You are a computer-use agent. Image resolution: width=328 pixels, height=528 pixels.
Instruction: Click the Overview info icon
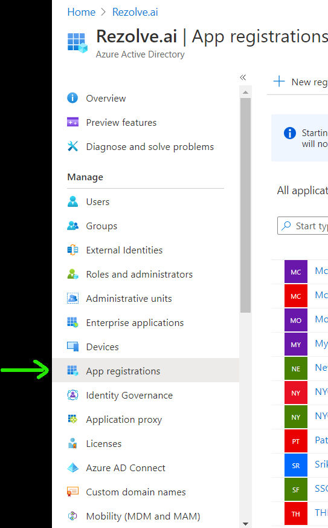72,98
